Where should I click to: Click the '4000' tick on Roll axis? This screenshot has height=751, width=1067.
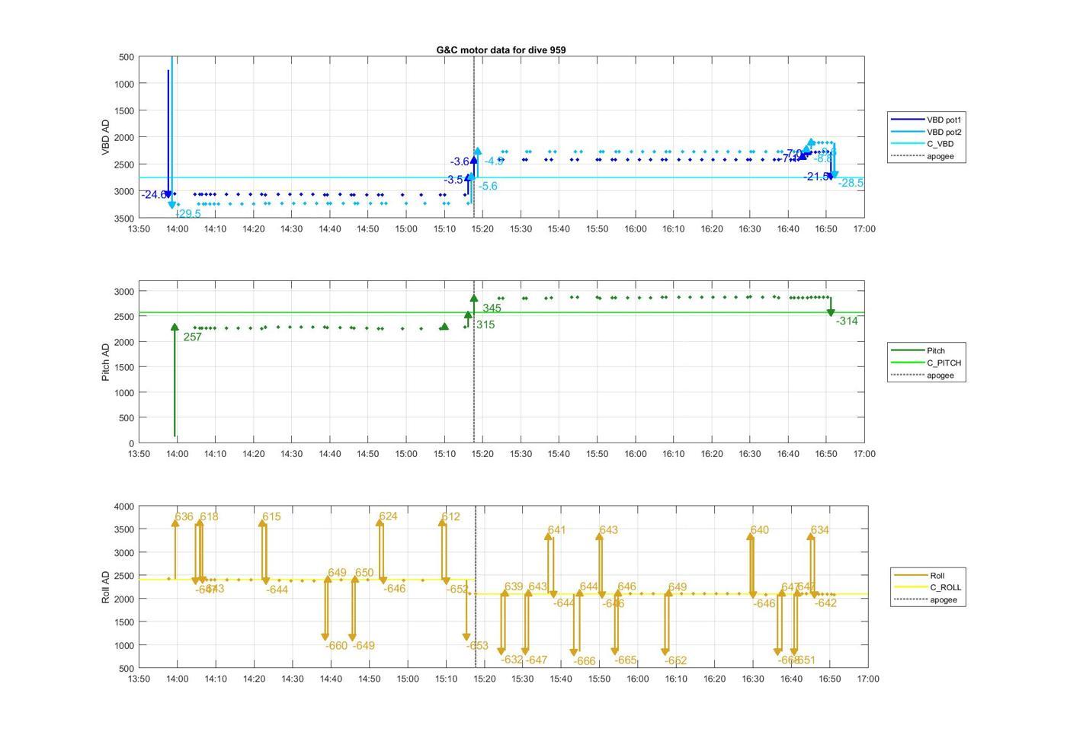coord(124,507)
